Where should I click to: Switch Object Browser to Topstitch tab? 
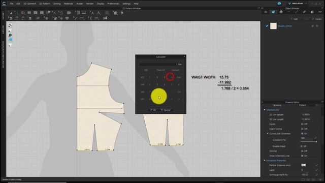click(297, 12)
